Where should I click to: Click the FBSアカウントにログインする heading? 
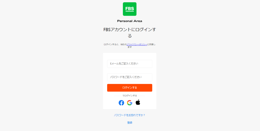[130, 33]
